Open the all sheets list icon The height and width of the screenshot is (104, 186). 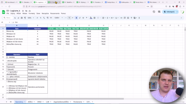pos(11,102)
